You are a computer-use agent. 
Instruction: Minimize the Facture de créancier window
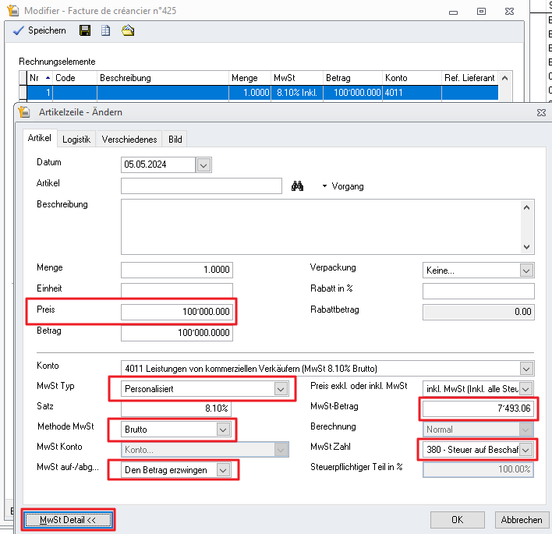pos(454,12)
